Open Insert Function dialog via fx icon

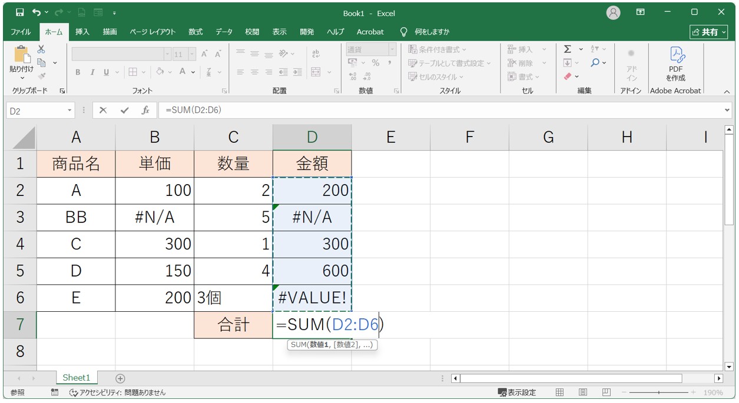click(x=145, y=111)
